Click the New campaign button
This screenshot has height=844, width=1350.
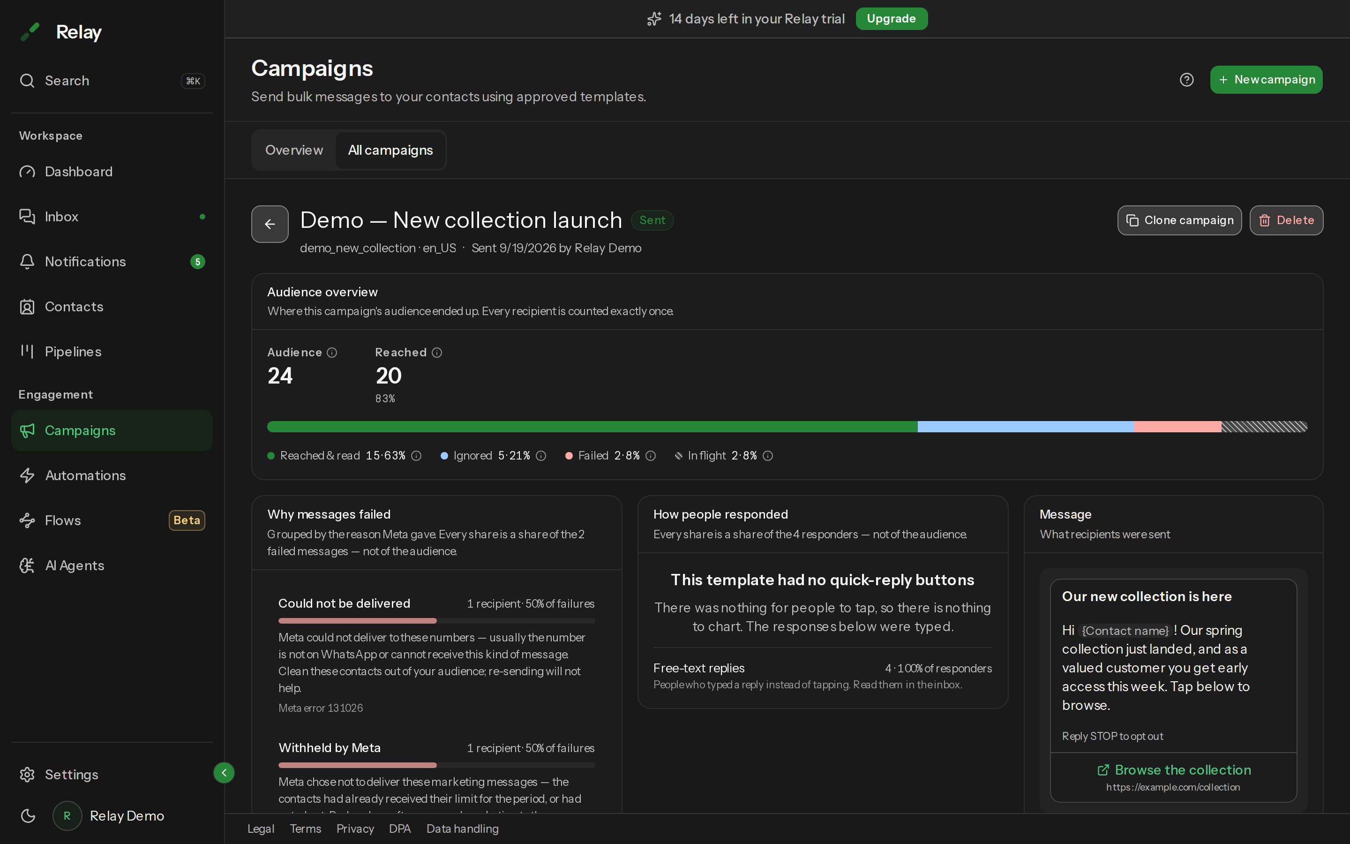point(1266,80)
